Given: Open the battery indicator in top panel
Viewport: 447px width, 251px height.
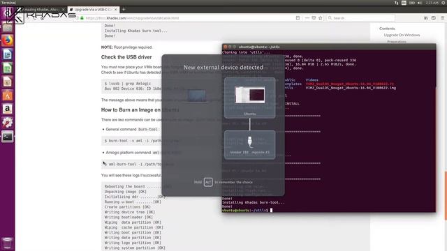Looking at the screenshot, I should [x=412, y=3].
